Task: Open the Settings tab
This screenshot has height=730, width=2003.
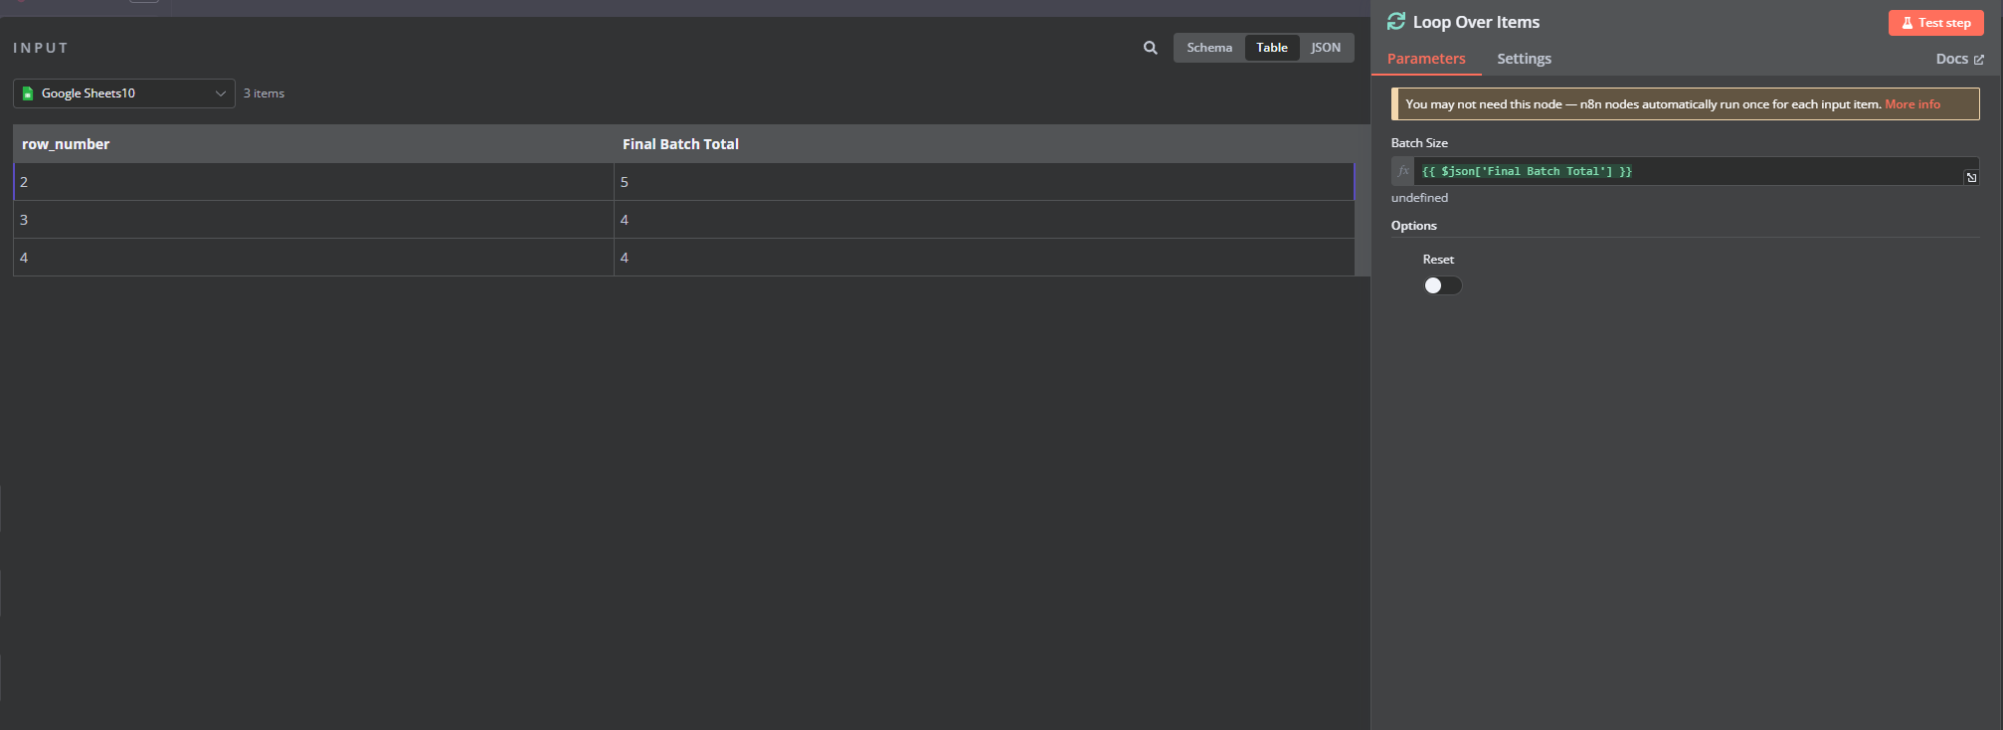Action: (1524, 59)
